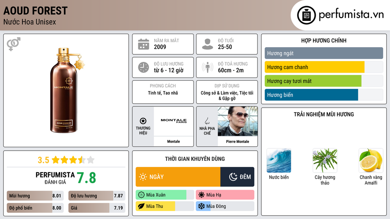Open the Chanh vàng Amalfi lemon thumbnail
The image size is (390, 219).
(371, 160)
